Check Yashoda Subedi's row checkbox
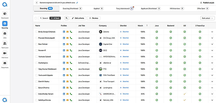Image resolution: width=216 pixels, height=103 pixels. click(36, 57)
